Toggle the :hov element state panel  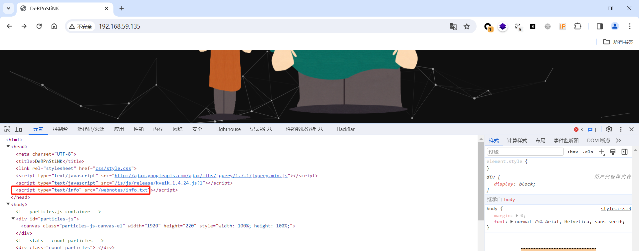click(x=573, y=152)
